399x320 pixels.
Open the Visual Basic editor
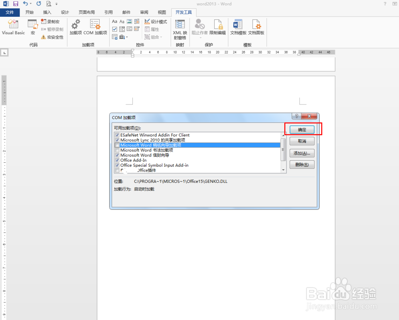(13, 27)
